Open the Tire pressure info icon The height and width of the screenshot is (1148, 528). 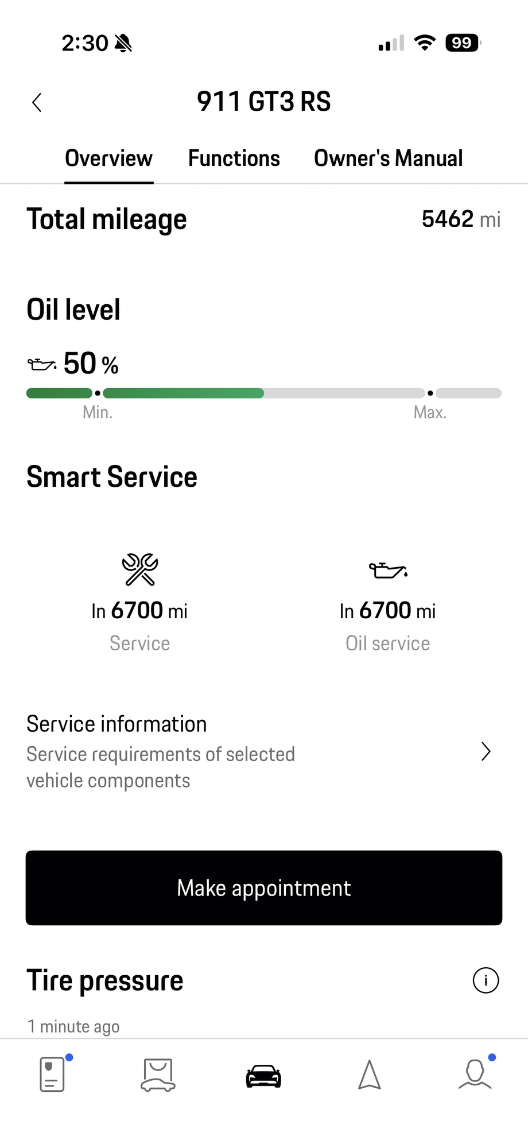486,980
